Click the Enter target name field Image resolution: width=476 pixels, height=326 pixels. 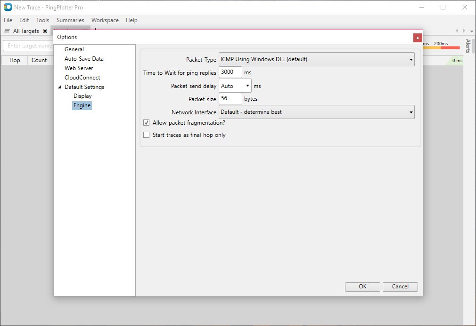(28, 46)
